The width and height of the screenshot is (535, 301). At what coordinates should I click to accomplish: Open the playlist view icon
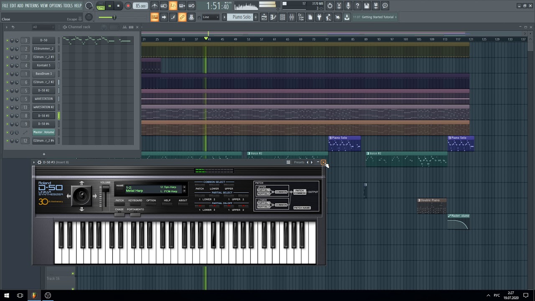tap(264, 17)
